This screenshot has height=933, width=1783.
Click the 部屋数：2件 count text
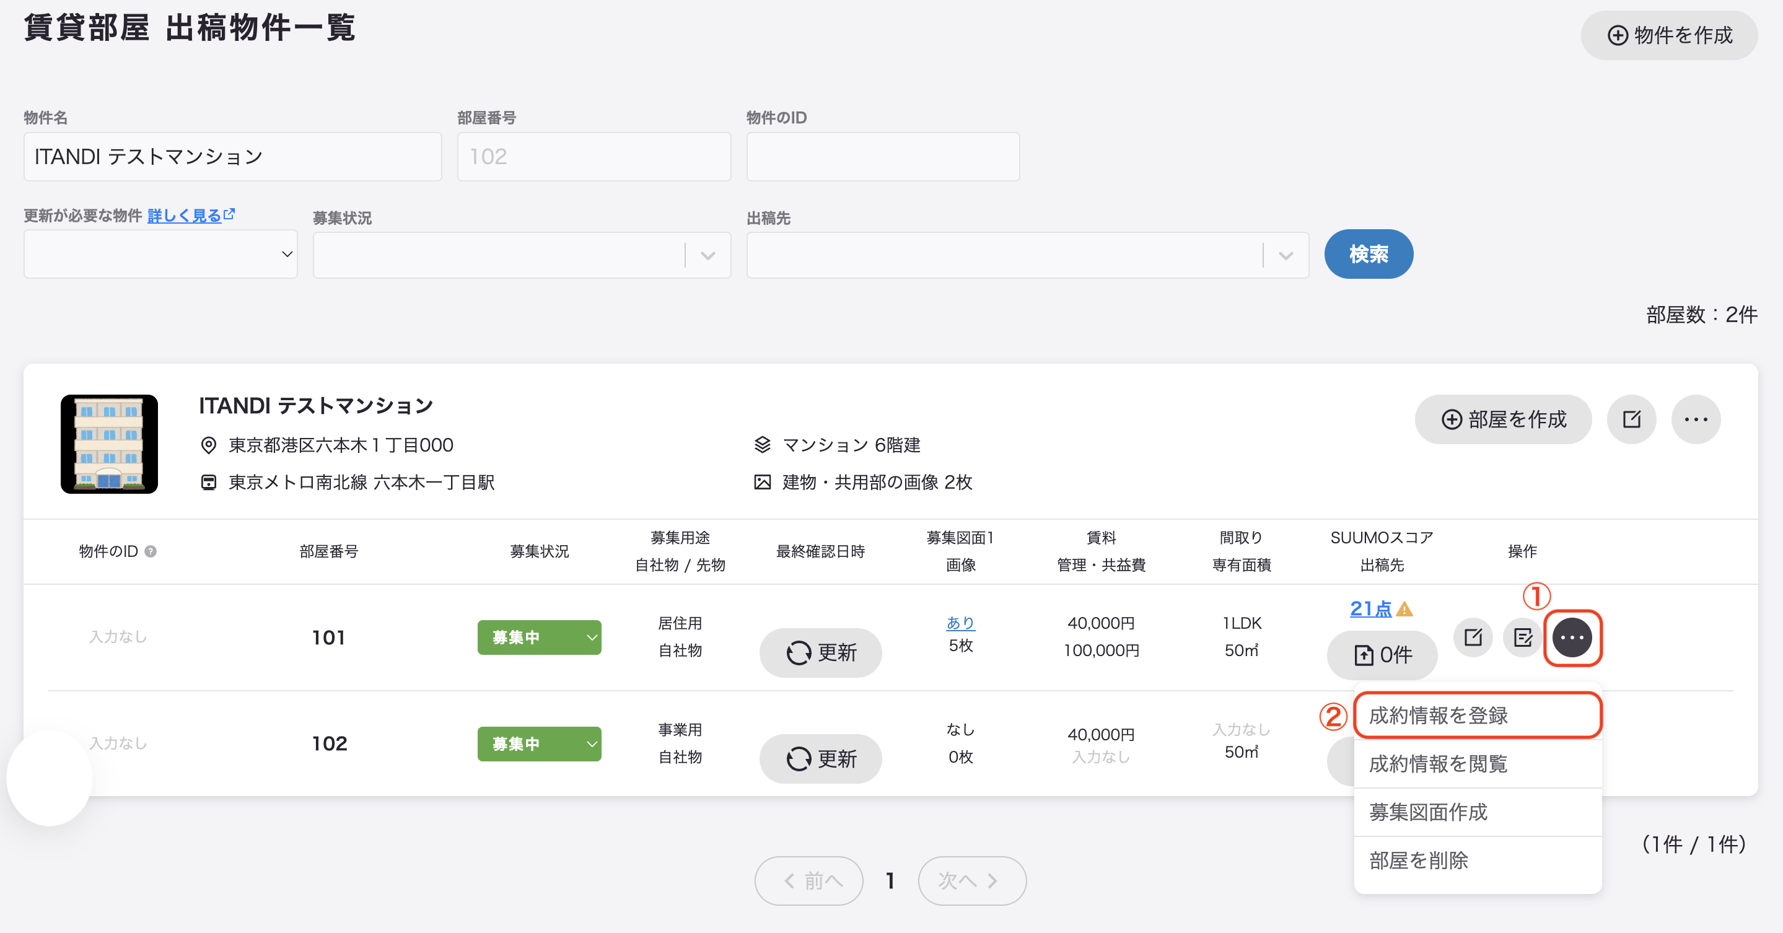click(x=1702, y=315)
